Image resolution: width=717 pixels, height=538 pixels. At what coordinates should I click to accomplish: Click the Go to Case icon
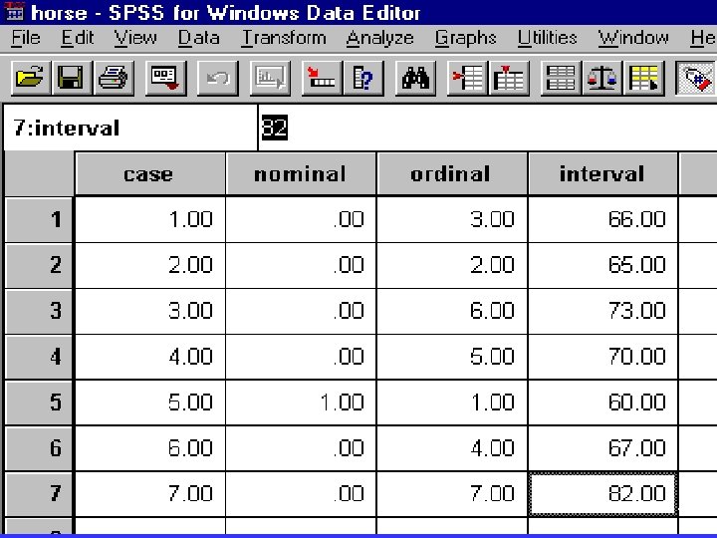322,78
